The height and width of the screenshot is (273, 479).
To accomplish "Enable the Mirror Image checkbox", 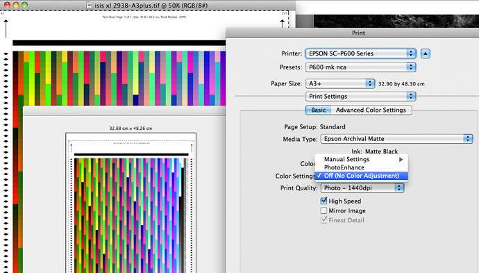I will point(323,210).
